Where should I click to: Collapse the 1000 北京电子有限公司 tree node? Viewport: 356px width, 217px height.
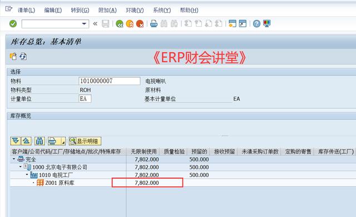click(21, 166)
